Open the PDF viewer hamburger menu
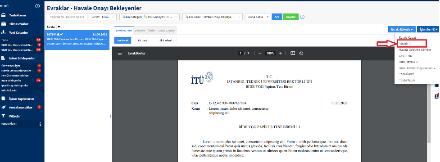 (120, 53)
